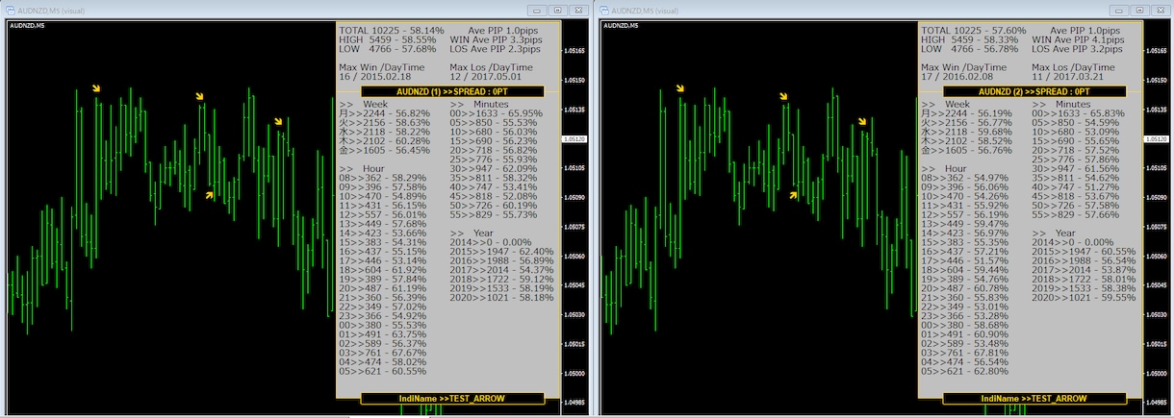This screenshot has height=418, width=1174.
Task: Click 'IndiName >>TEST_ARROW' bar in right window
Action: pyautogui.click(x=1034, y=398)
